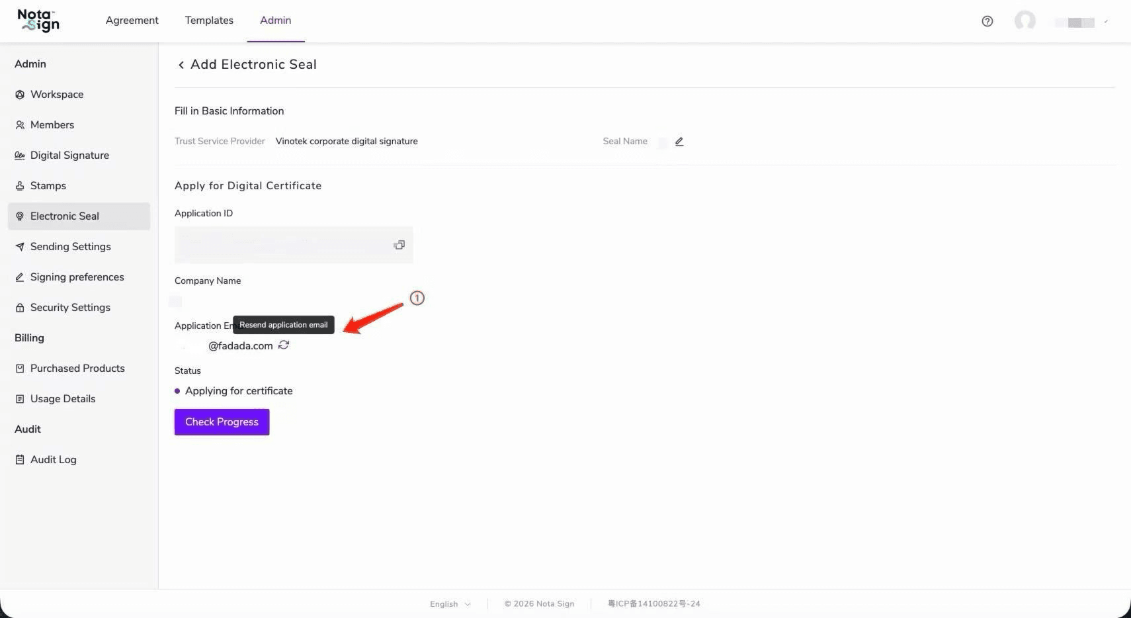Click the Members people icon
Viewport: 1131px width, 618px height.
(20, 125)
